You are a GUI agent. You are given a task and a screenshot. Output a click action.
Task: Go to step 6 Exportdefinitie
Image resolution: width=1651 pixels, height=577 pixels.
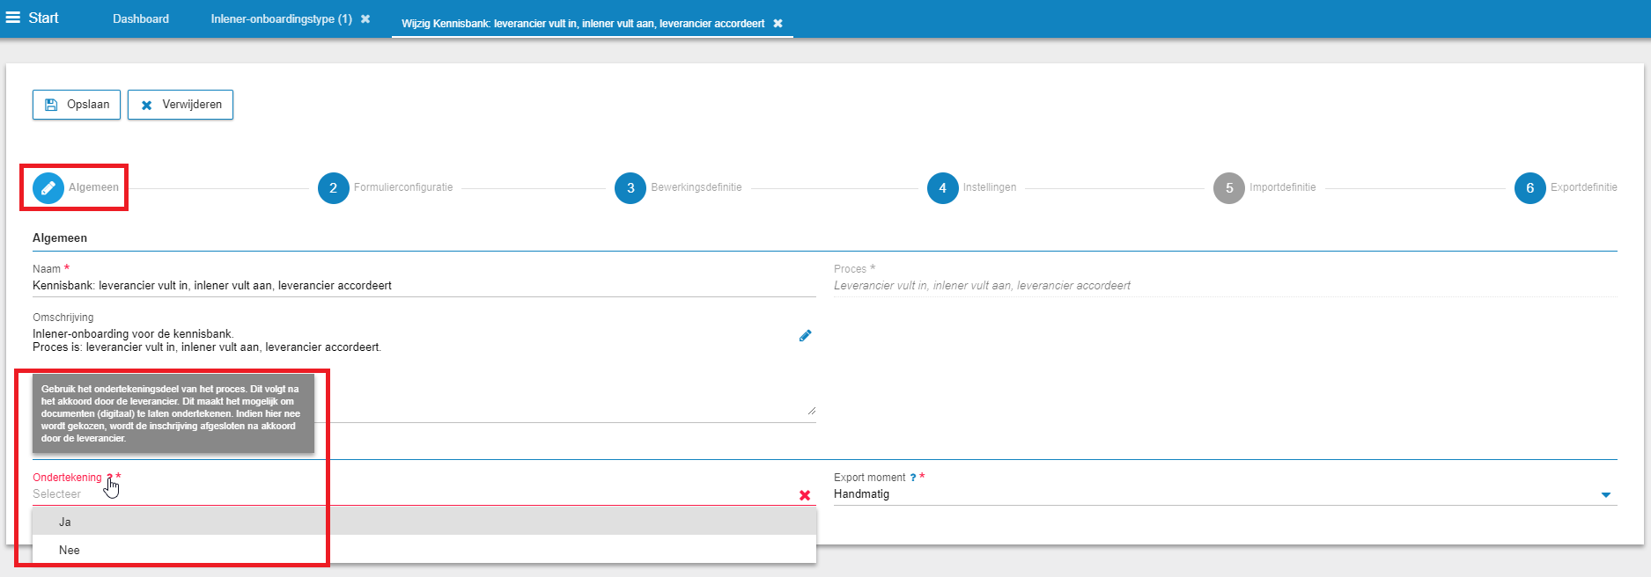point(1530,187)
